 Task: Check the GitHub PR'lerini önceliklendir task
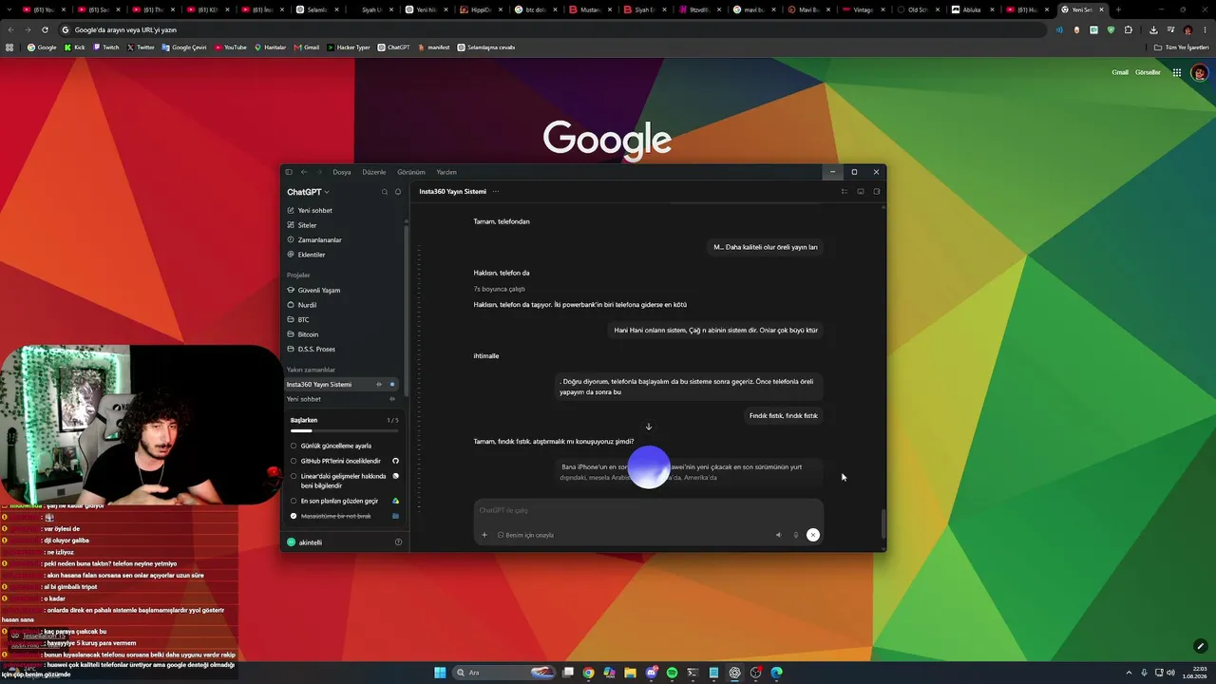(294, 461)
